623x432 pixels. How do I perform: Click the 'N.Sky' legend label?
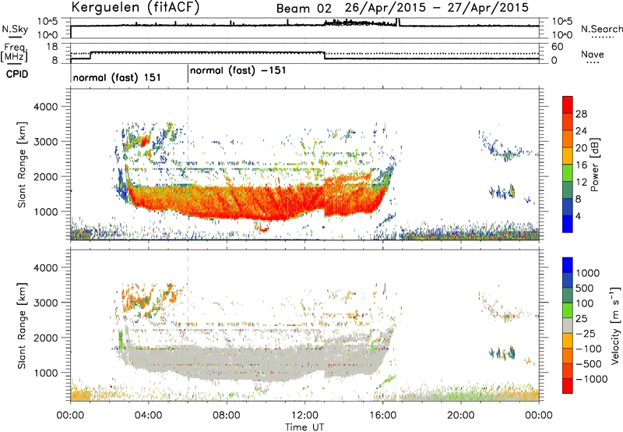point(15,29)
